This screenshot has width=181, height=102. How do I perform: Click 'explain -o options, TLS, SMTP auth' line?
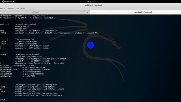38,95
